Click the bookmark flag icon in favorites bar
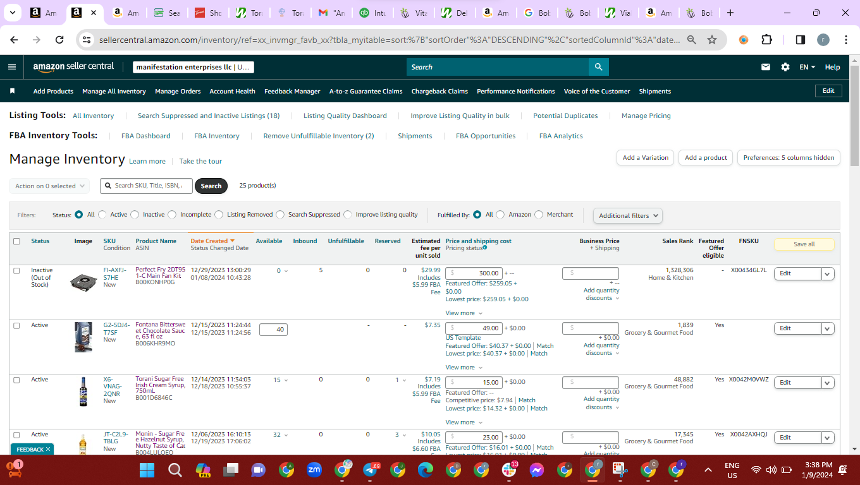860x485 pixels. pyautogui.click(x=12, y=91)
